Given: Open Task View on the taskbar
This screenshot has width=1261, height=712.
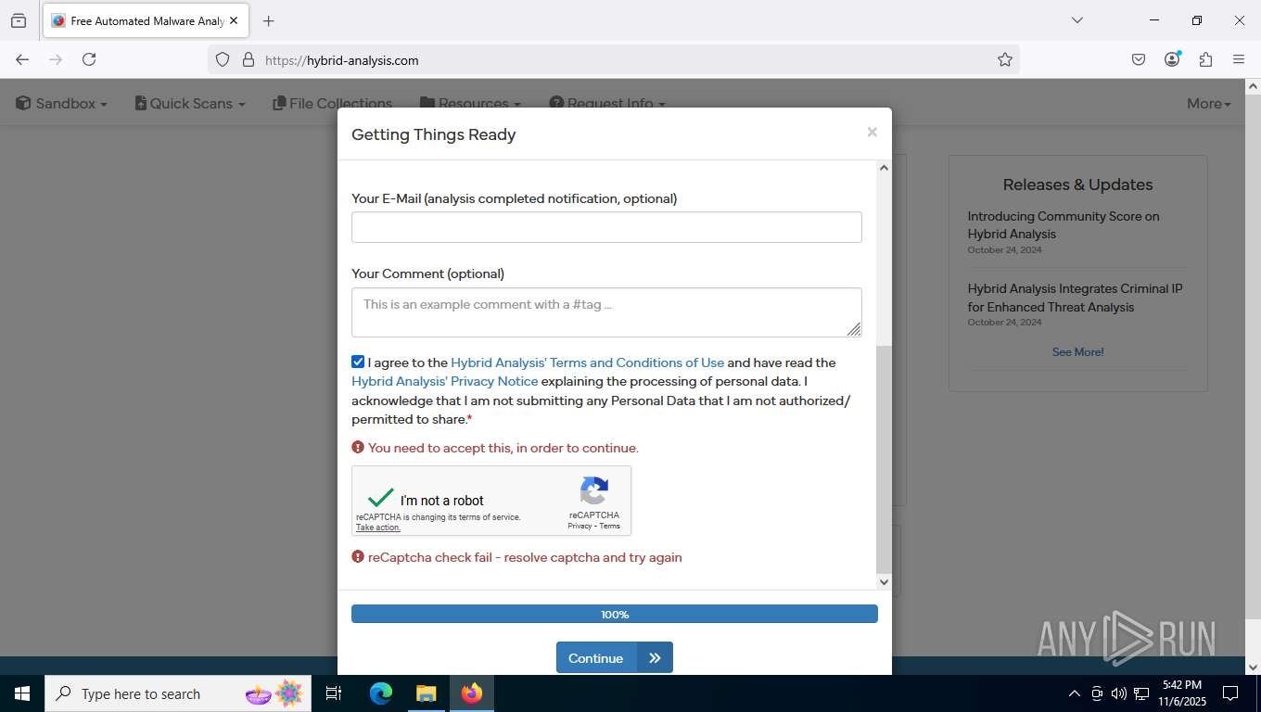Looking at the screenshot, I should [x=334, y=693].
